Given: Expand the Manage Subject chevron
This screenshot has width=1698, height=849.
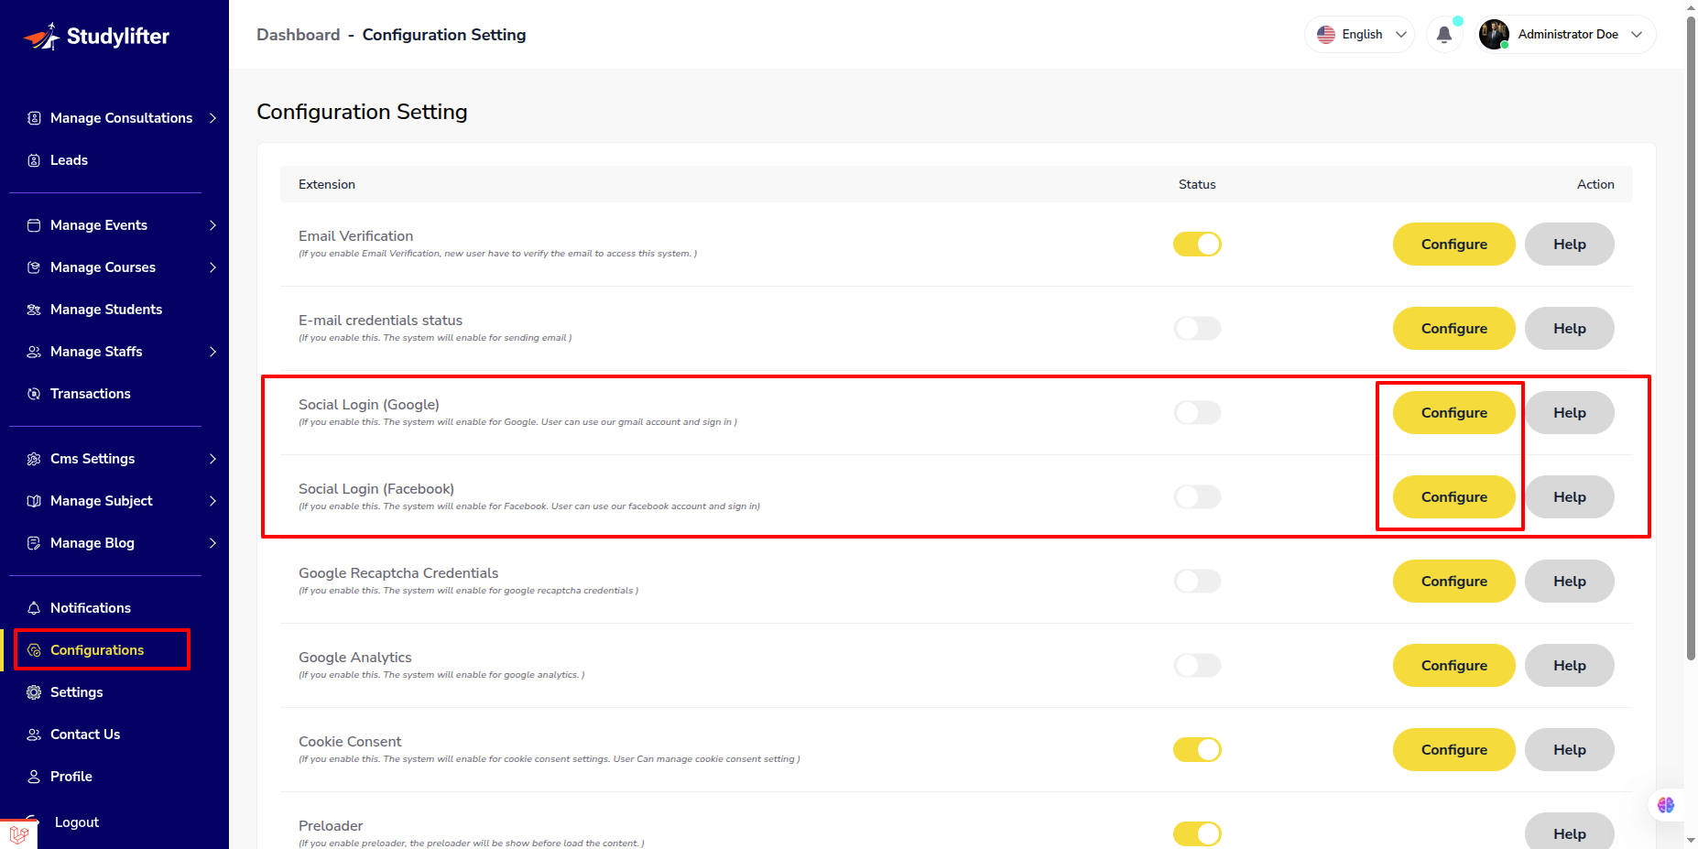Looking at the screenshot, I should 212,501.
